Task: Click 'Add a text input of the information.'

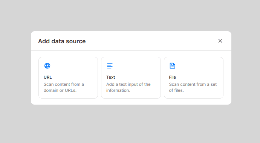Action: click(128, 87)
